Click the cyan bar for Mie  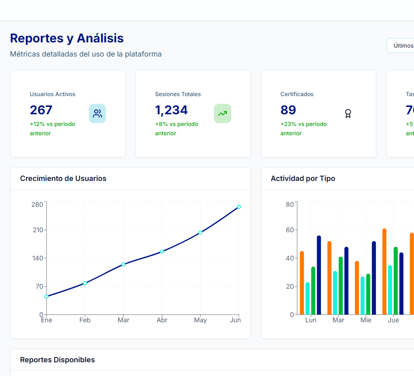(x=363, y=296)
